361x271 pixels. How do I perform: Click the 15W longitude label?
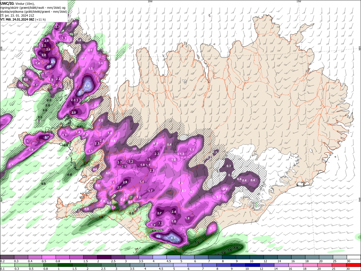[x=299, y=1]
